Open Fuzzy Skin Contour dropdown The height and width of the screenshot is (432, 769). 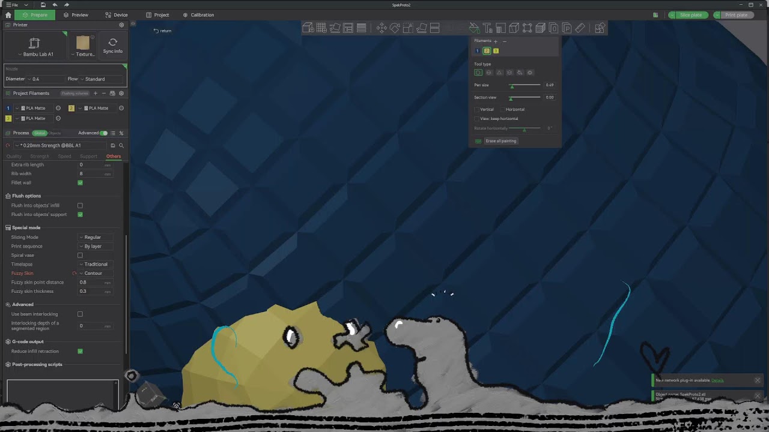[x=95, y=273]
